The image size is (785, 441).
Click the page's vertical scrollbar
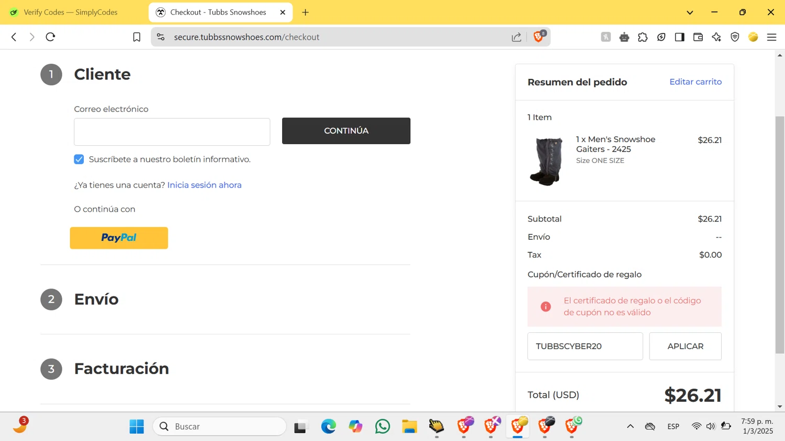pyautogui.click(x=780, y=234)
